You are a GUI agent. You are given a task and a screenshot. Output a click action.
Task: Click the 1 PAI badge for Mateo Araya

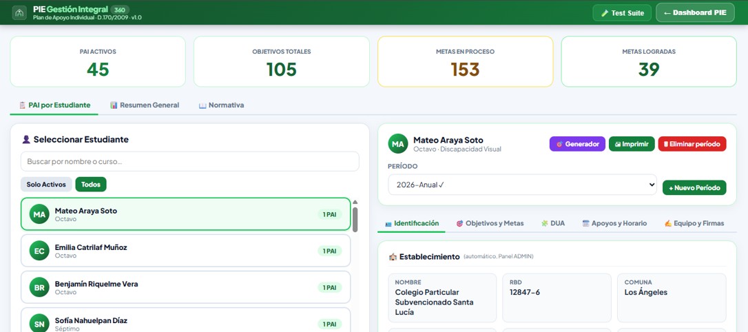click(x=330, y=215)
